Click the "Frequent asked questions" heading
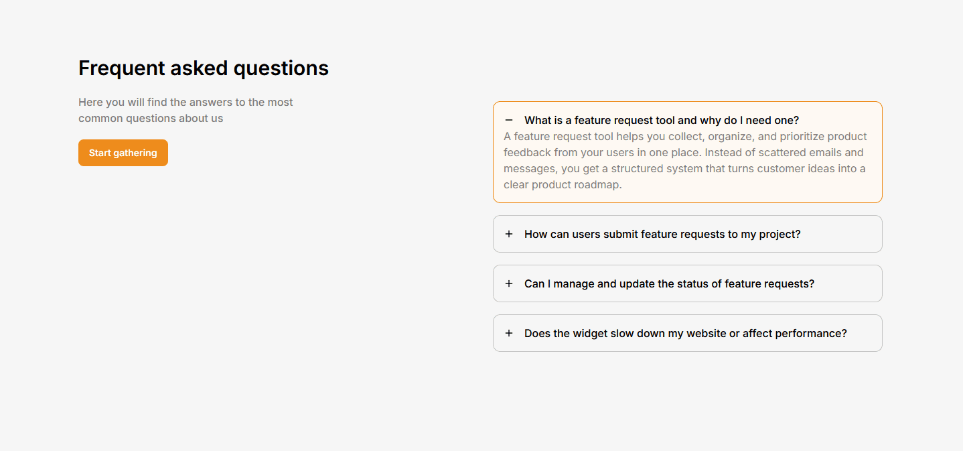The height and width of the screenshot is (451, 963). coord(204,68)
